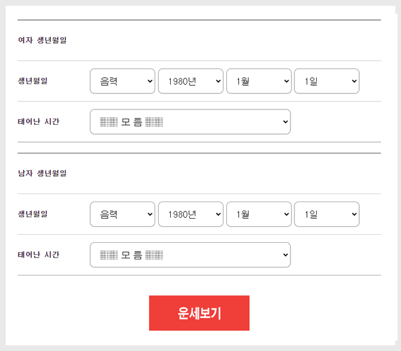Screen dimensions: 401x351
Task: Click the chevron arrow on man's birth time dropdown
Action: point(286,255)
